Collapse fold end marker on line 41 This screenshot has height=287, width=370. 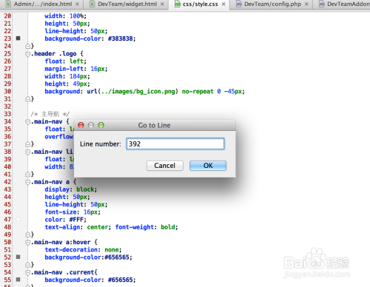(28, 175)
